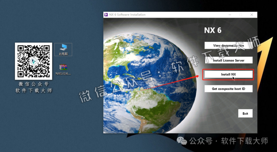277x152 pixels.
Task: Maximize the NX 6 installer window
Action: point(240,15)
